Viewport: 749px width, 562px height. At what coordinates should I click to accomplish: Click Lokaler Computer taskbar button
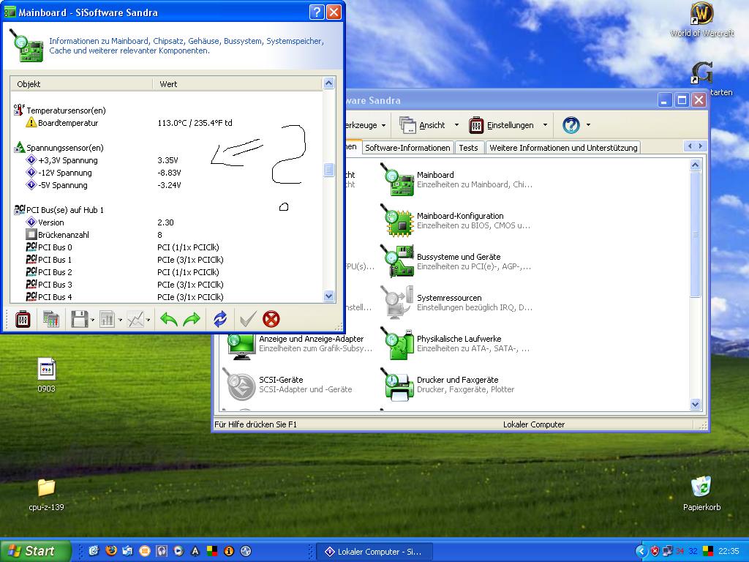374,552
